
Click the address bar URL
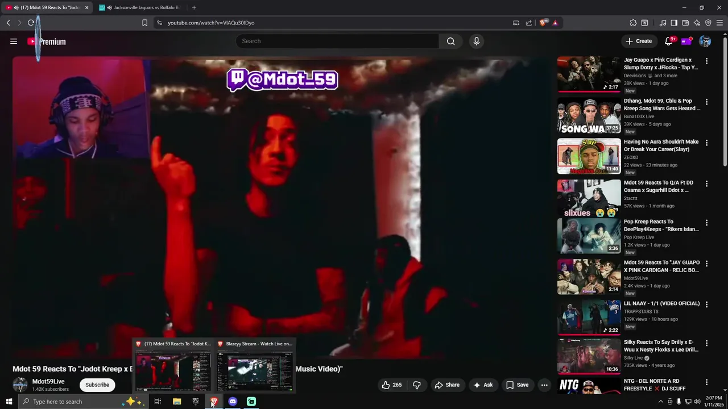211,23
